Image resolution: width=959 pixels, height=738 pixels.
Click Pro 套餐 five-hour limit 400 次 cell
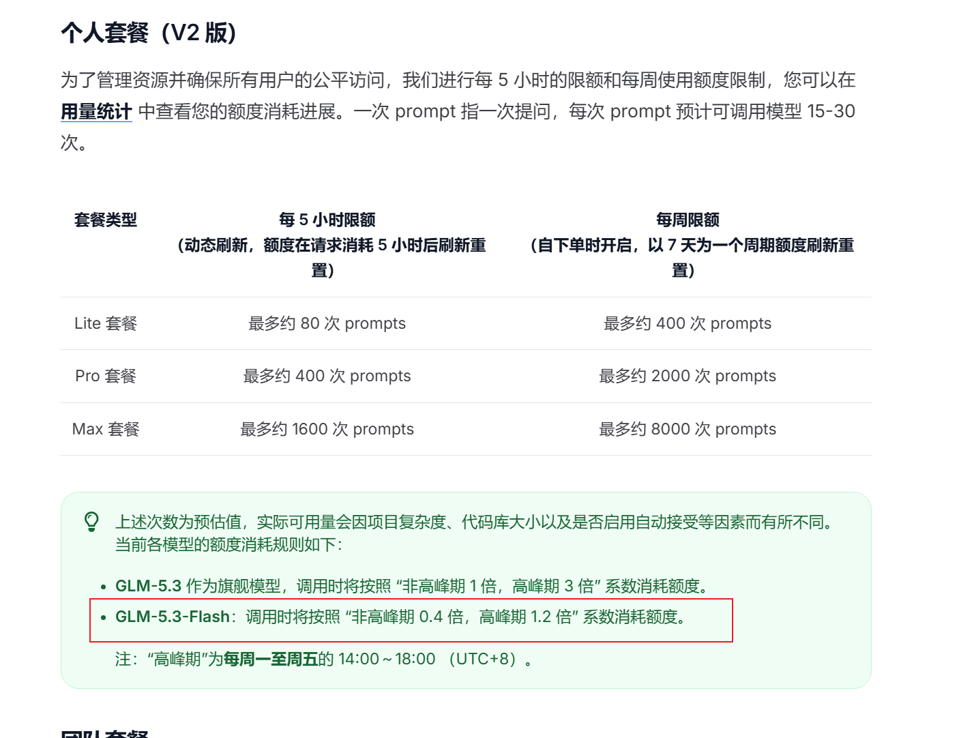pyautogui.click(x=327, y=376)
